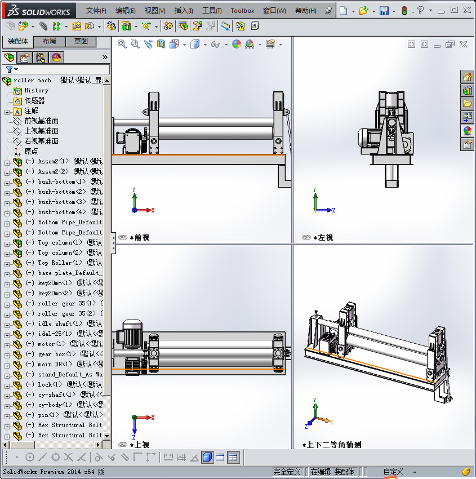Toggle the midpoint snap in bottom toolbar
This screenshot has height=479, width=476.
click(43, 458)
